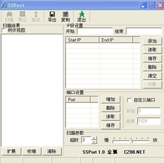Click the Start IP column header
Viewport: 164px width, 163px height.
click(83, 40)
